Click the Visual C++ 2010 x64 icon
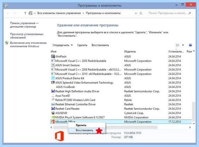 53,74
